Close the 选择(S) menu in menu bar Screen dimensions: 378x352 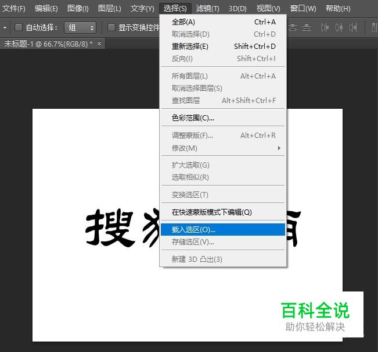tap(175, 9)
